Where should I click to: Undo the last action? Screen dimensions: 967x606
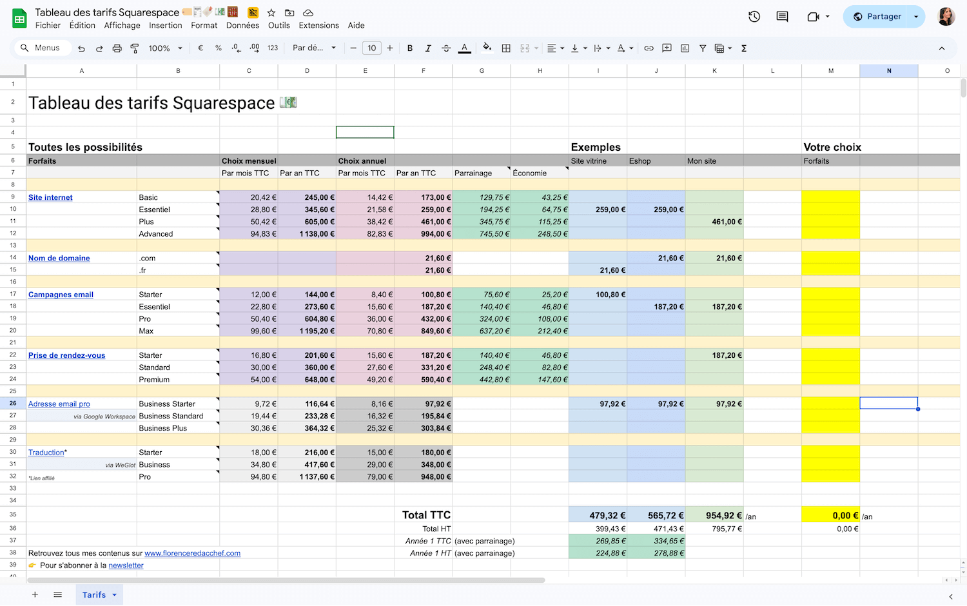[81, 48]
